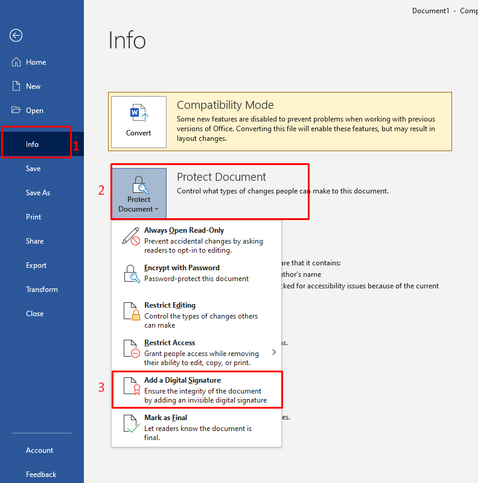Select Open in the backstage sidebar
Viewport: 478px width, 483px height.
(x=34, y=111)
